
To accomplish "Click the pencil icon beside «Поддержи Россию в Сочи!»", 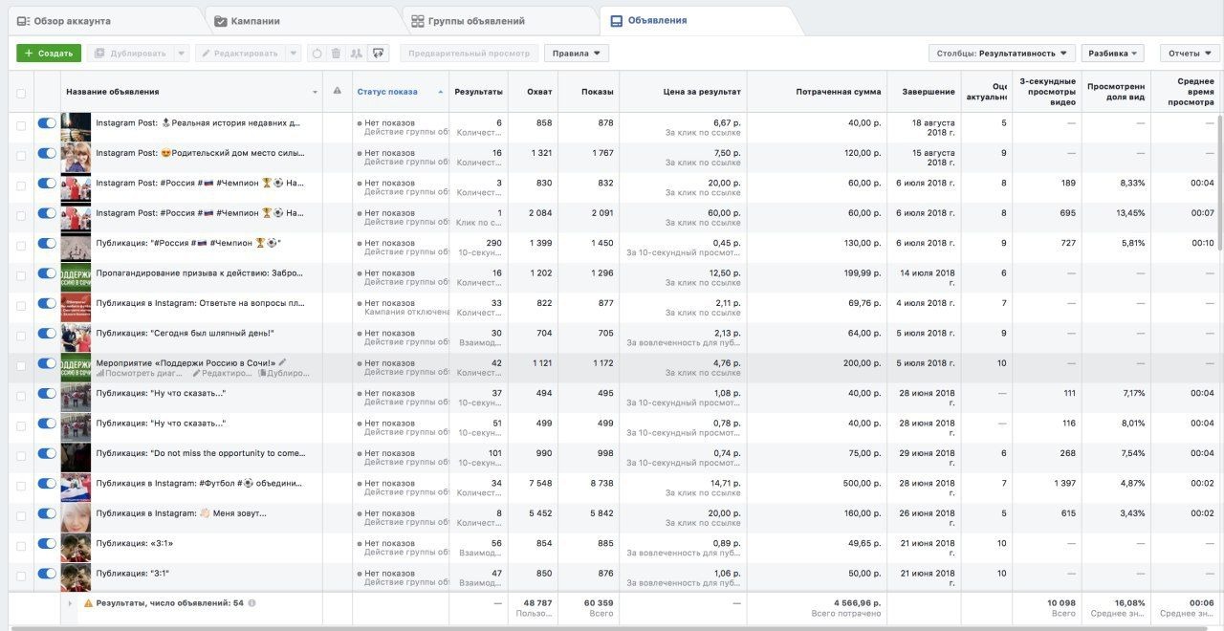I will (x=282, y=362).
